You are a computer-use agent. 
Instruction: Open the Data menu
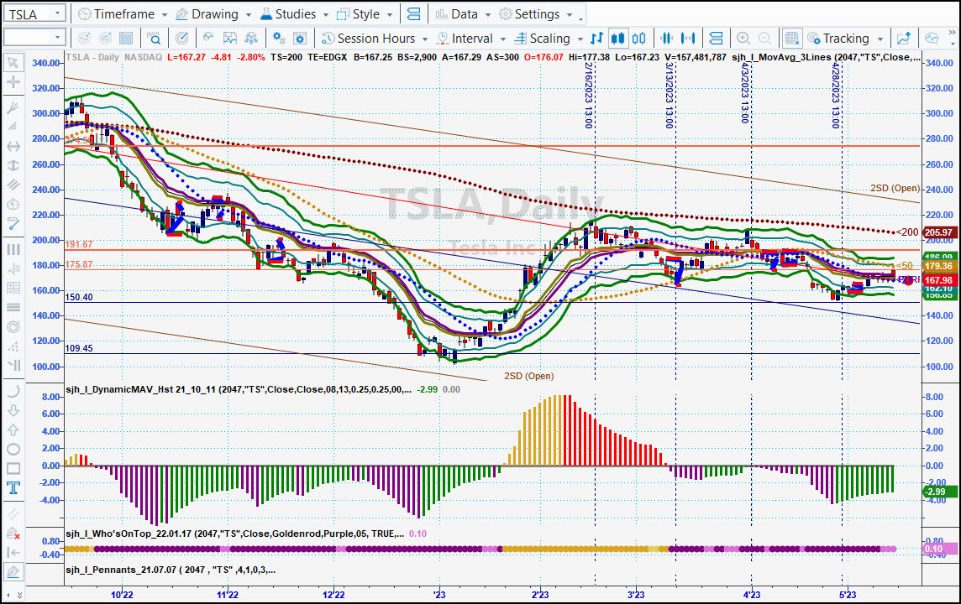(x=464, y=14)
